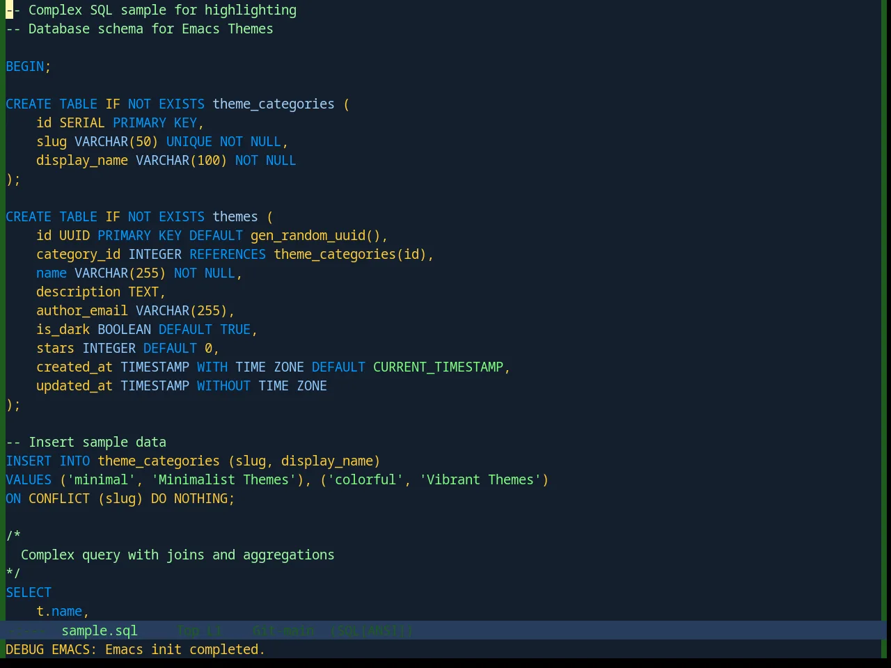Click the 'Vibrant Themes' string literal

click(x=480, y=480)
